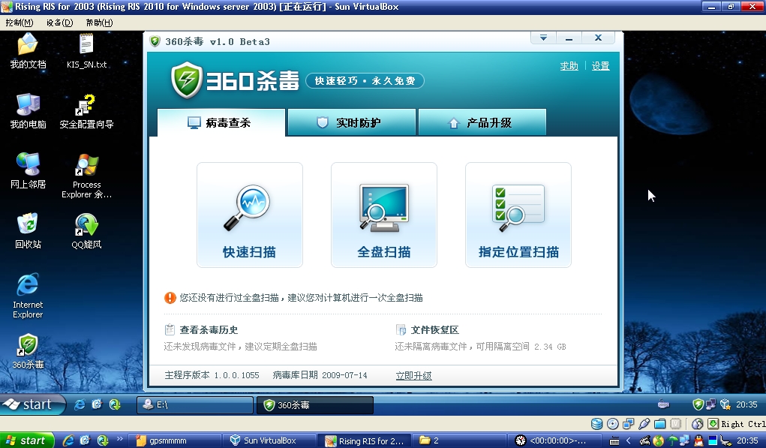Open the 控制(M) VirtualBox menu

(20, 23)
